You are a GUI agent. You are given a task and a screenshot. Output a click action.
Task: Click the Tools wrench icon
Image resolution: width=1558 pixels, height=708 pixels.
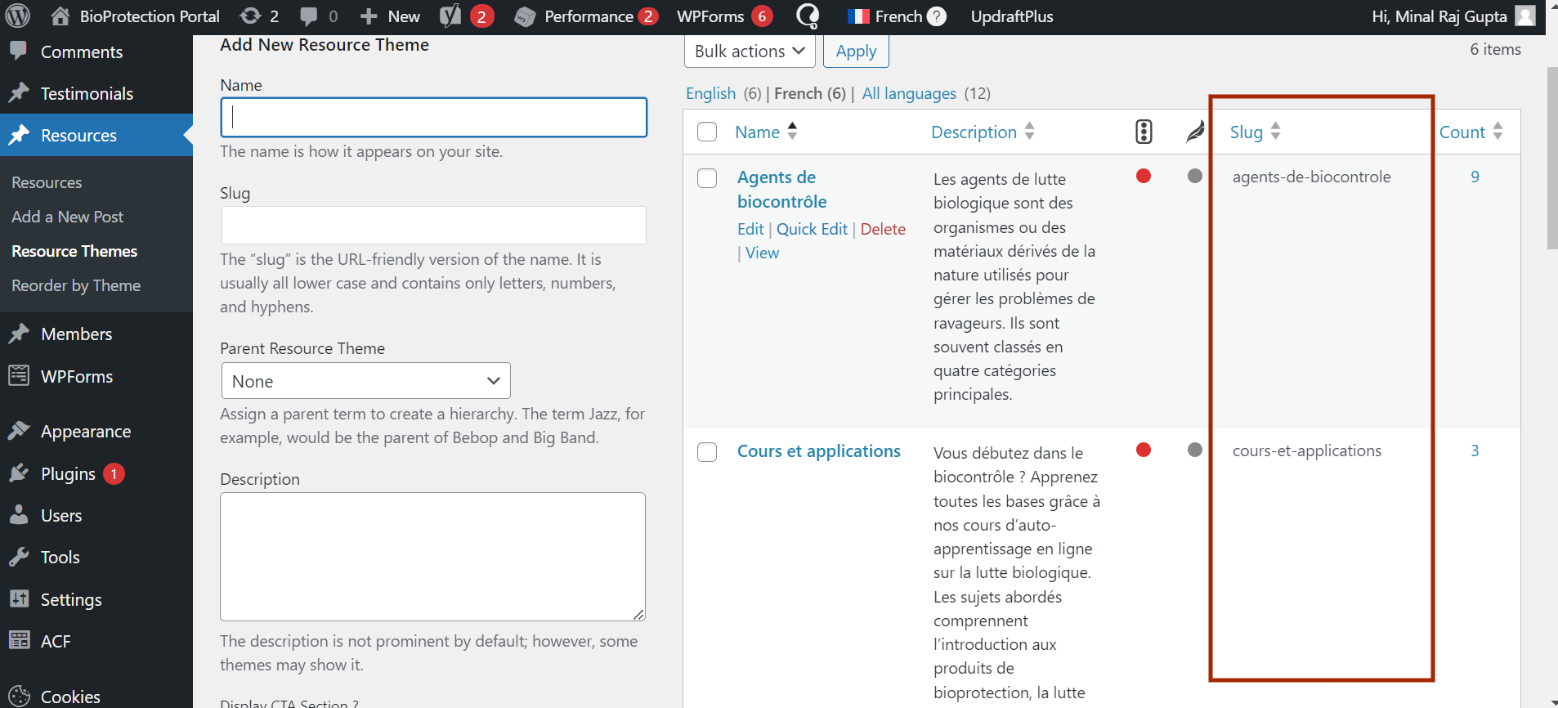[18, 557]
